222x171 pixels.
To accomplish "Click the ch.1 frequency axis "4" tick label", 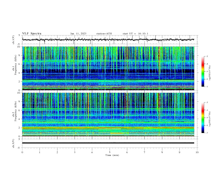I will [20, 73].
